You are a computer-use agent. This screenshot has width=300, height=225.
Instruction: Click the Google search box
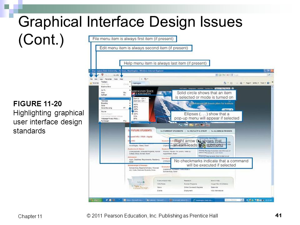(x=249, y=75)
